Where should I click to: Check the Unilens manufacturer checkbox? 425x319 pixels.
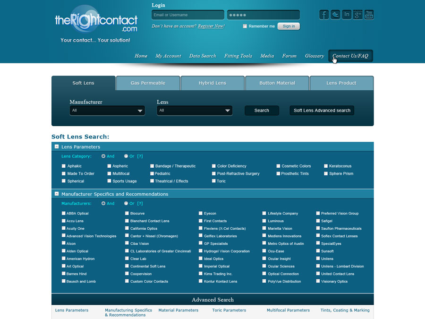coord(318,258)
